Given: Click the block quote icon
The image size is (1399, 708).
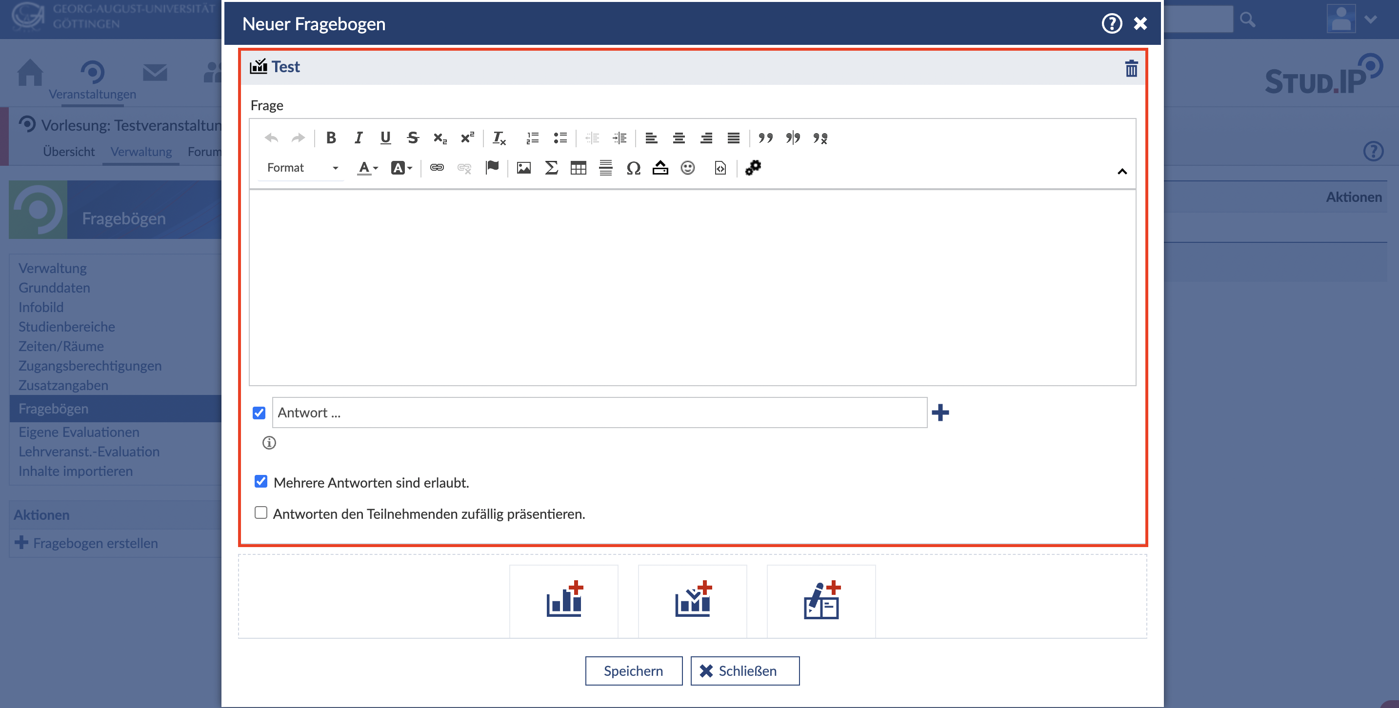Looking at the screenshot, I should coord(765,138).
